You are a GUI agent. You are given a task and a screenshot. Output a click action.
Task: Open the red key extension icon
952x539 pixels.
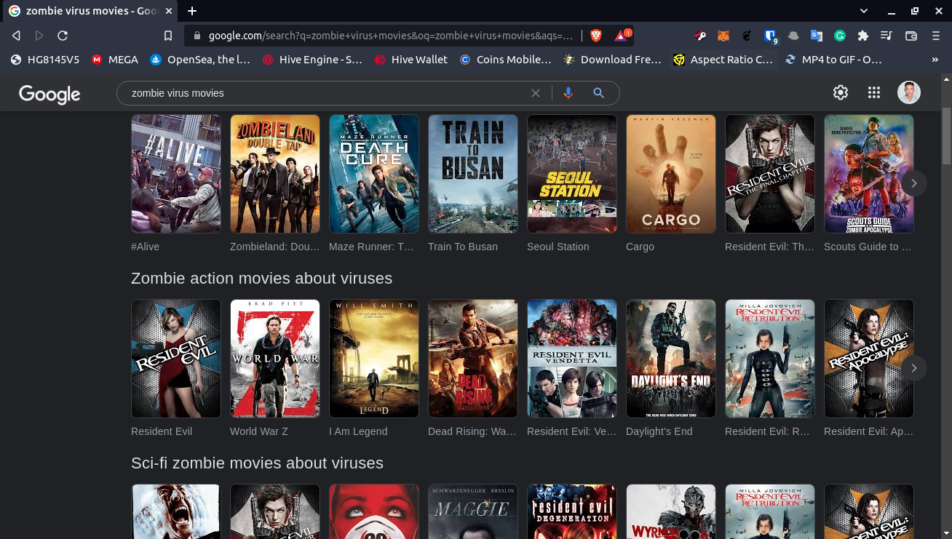tap(699, 36)
